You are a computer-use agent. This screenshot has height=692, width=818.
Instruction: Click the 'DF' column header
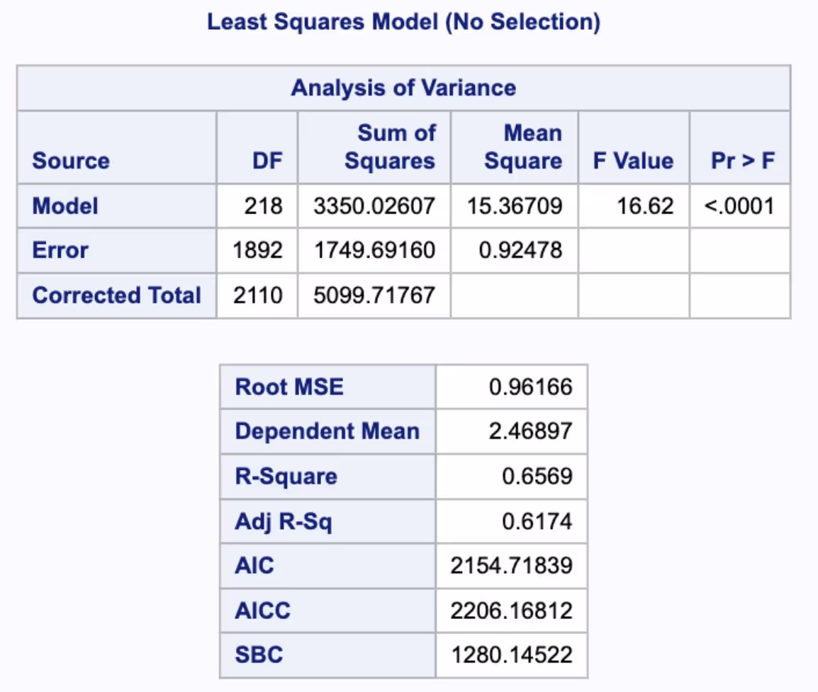(x=268, y=161)
